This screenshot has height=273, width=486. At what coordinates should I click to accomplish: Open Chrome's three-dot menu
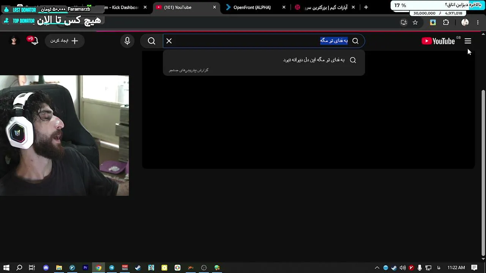(x=478, y=22)
